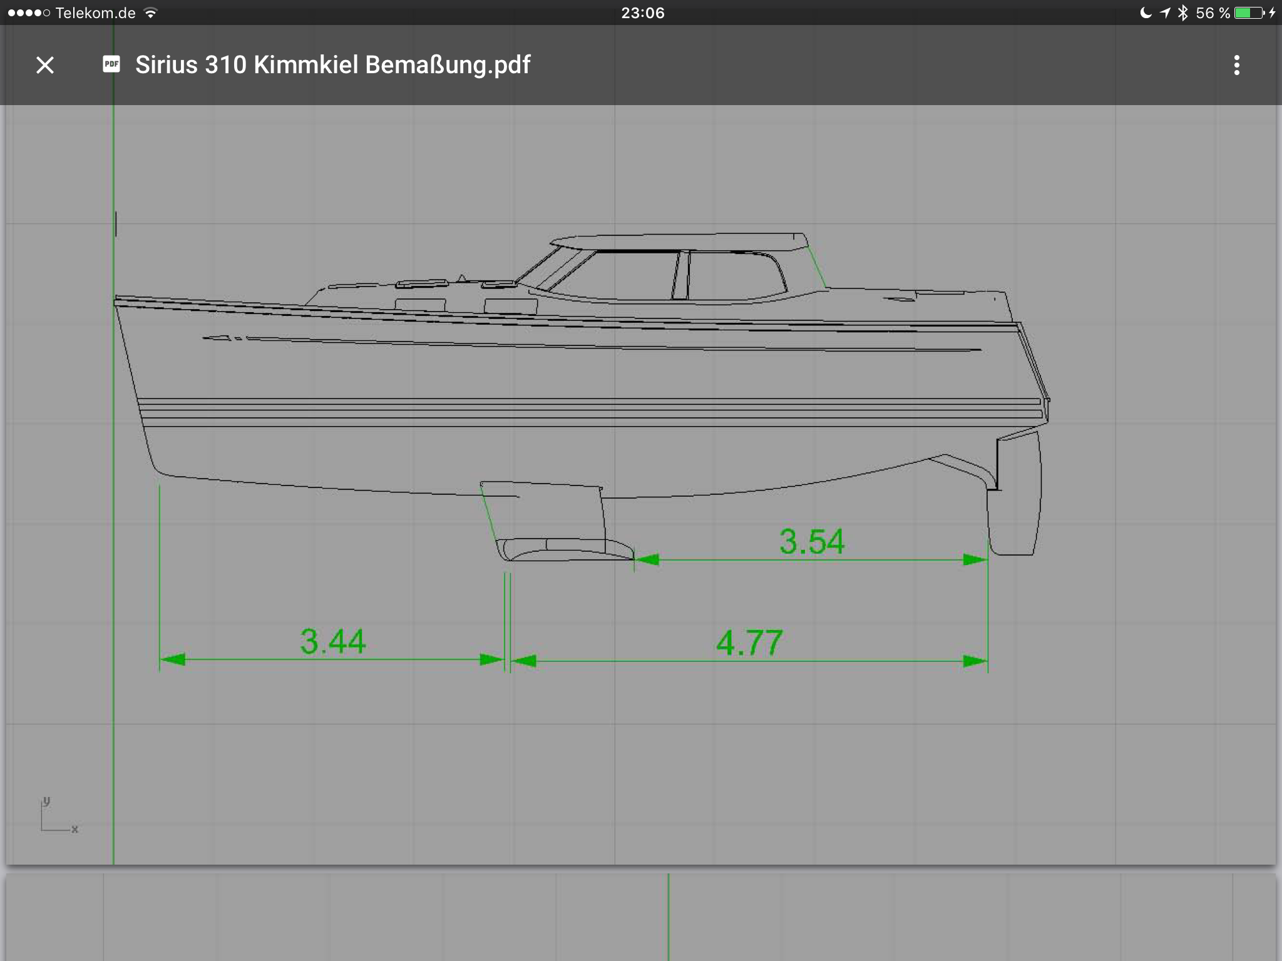Tap the Do Not Disturb moon icon
The height and width of the screenshot is (961, 1282).
(x=1146, y=13)
